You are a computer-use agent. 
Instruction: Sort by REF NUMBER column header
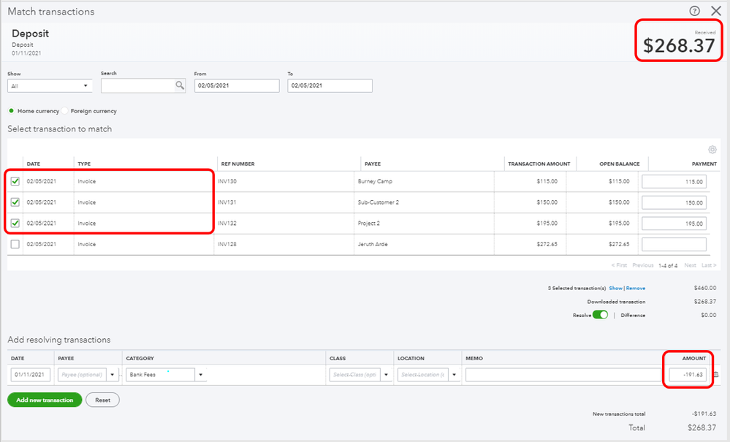click(x=238, y=164)
